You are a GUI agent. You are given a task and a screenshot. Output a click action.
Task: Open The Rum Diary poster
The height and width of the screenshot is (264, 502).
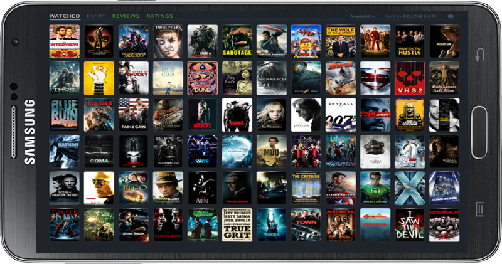pyautogui.click(x=168, y=188)
